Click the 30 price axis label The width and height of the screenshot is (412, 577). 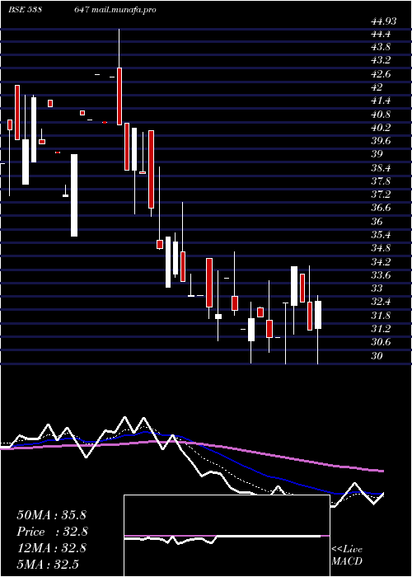[x=377, y=356]
